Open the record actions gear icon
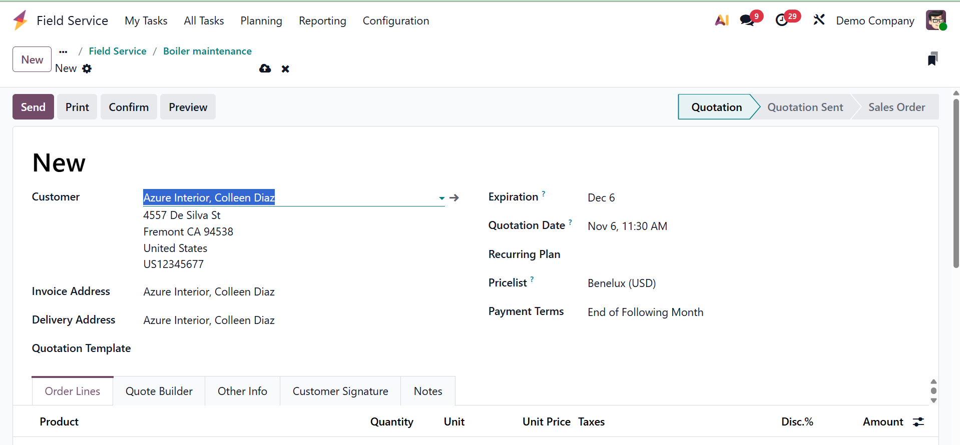Screen dimensions: 960x445 [x=87, y=69]
